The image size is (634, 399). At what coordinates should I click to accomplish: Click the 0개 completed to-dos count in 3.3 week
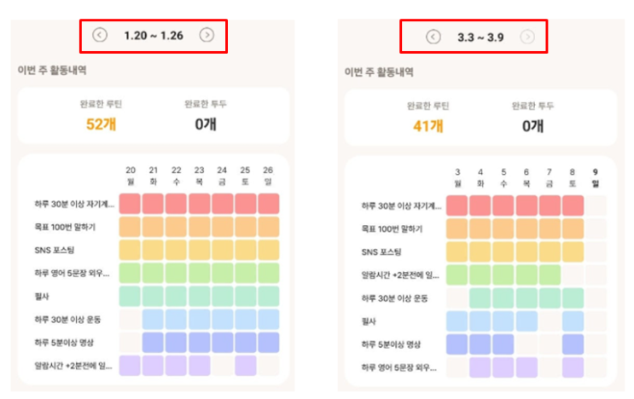pos(532,126)
